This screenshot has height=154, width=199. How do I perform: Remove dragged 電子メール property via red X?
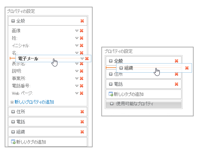(87, 59)
